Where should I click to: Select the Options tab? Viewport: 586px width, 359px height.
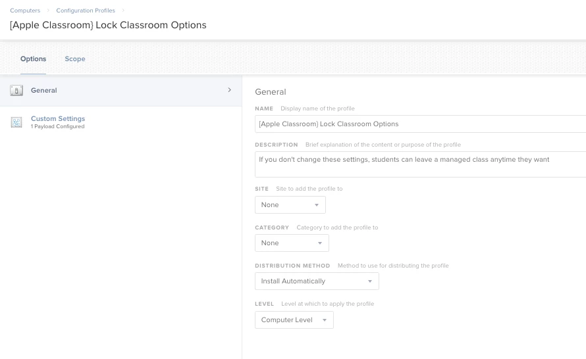pos(33,59)
